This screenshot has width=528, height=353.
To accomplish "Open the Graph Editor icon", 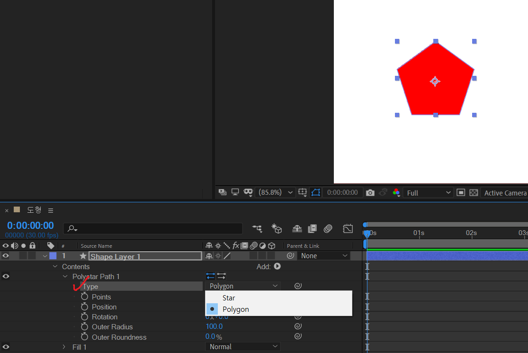I will pos(348,229).
